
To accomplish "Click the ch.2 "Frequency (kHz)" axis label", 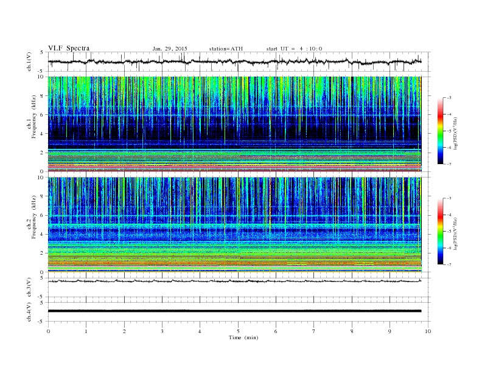I will (x=34, y=217).
